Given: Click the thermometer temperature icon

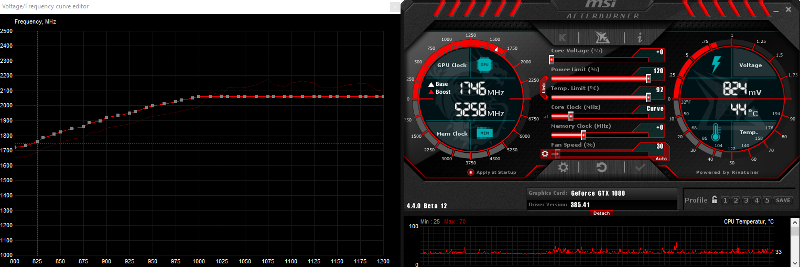Looking at the screenshot, I should [x=717, y=133].
